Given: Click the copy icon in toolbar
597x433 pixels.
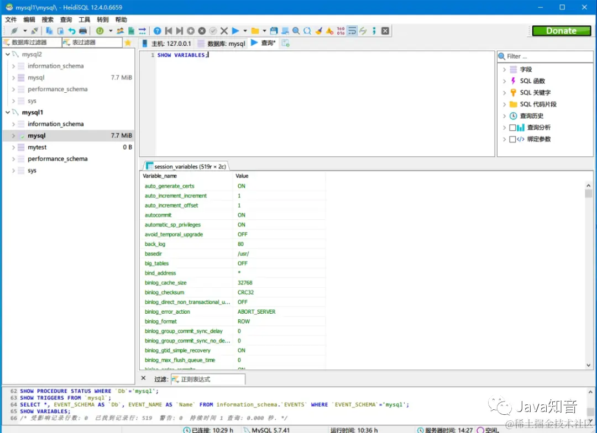Looking at the screenshot, I should 49,31.
